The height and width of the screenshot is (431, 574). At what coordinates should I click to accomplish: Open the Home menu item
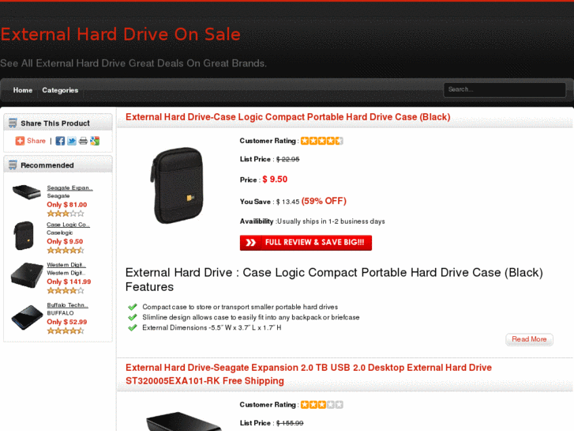tap(23, 90)
